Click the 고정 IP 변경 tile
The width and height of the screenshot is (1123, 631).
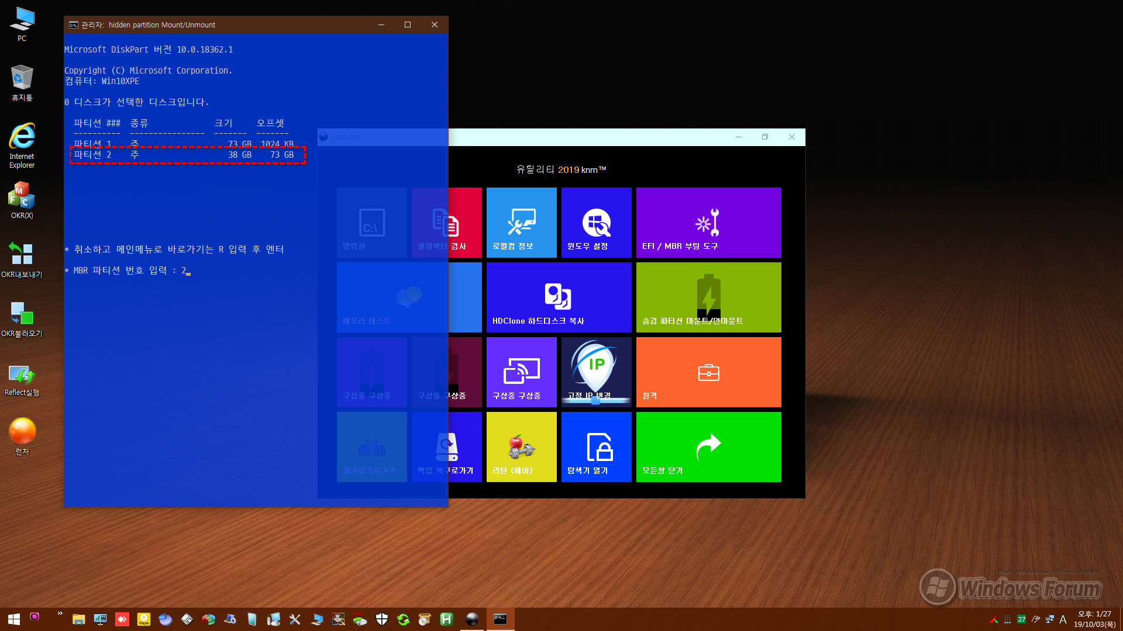coord(596,372)
